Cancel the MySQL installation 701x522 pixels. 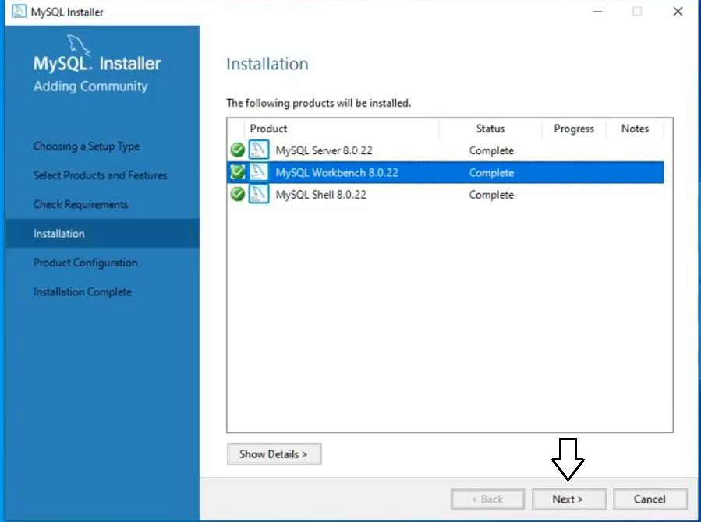(650, 499)
